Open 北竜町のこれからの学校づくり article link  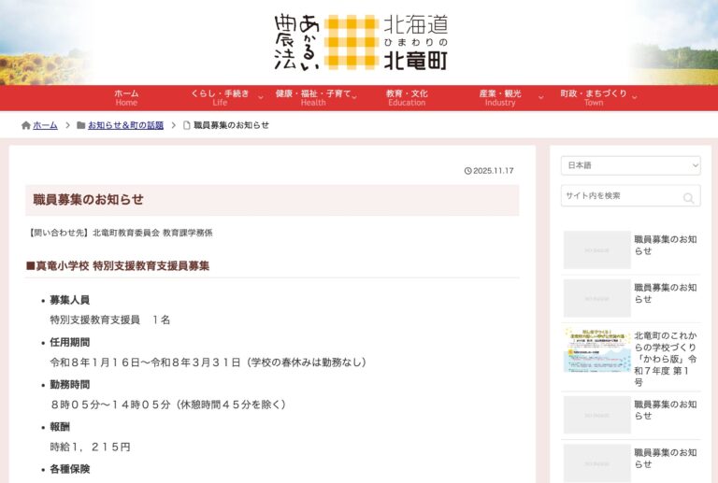(665, 359)
